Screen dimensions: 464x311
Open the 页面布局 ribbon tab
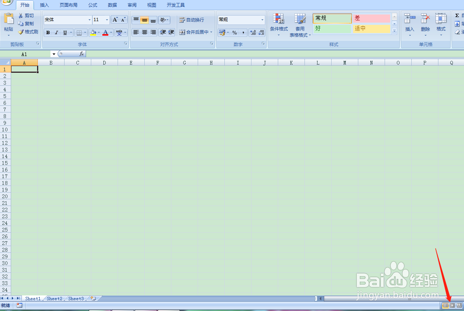[x=69, y=5]
